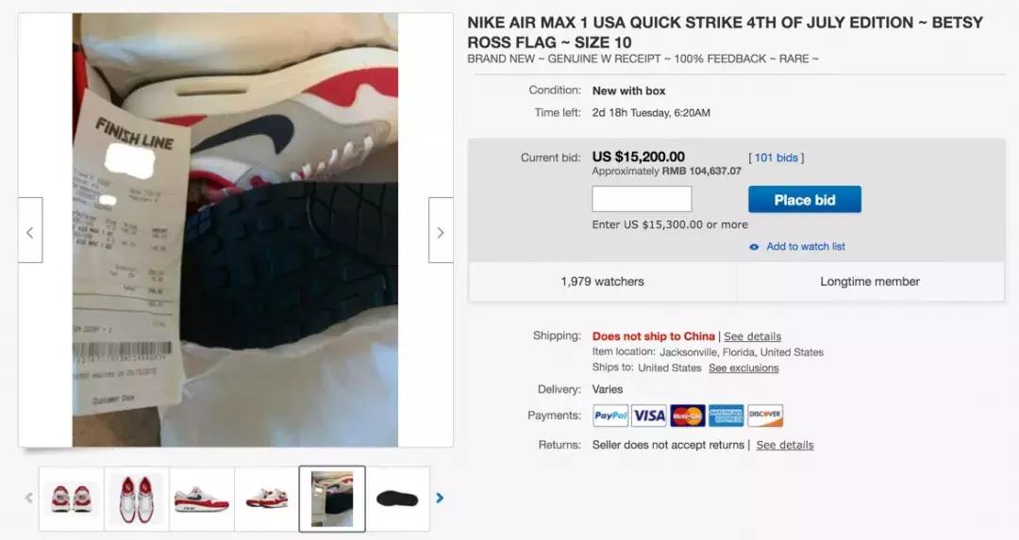1019x540 pixels.
Task: Show previous image with left arrow
Action: (x=30, y=230)
